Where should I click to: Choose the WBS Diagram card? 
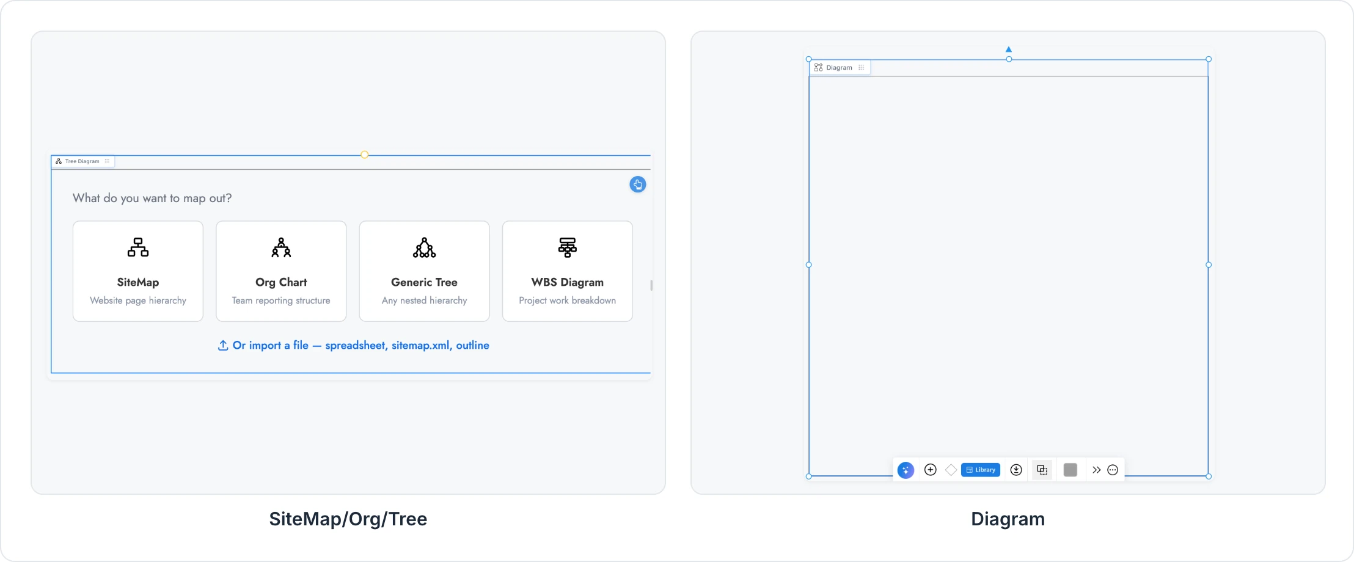(x=568, y=271)
